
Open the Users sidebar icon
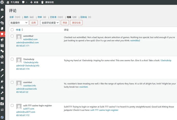(x=2, y=87)
